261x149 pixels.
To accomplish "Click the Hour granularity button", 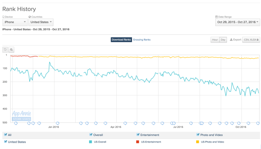I will pyautogui.click(x=215, y=40).
